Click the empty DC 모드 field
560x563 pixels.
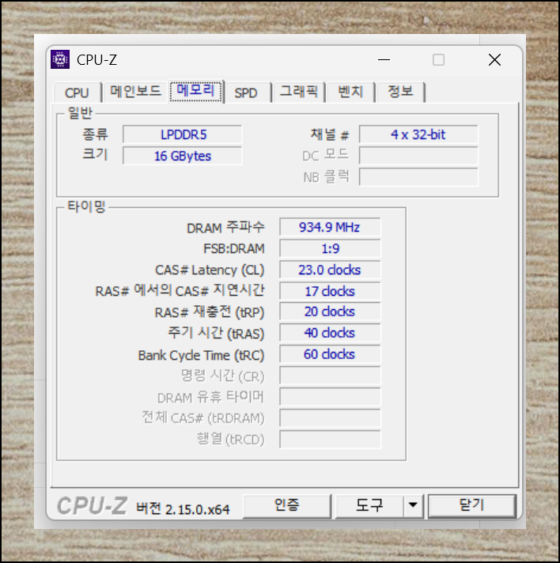point(418,156)
